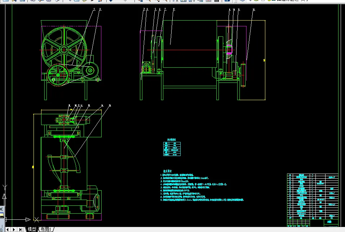Select the magenta coupling in front view

click(229, 50)
